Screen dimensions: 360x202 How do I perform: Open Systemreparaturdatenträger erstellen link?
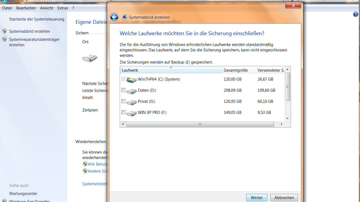[x=34, y=42]
